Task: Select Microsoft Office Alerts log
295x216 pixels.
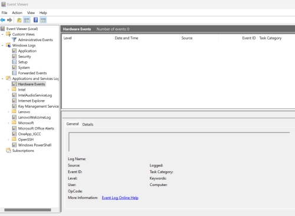Action: coord(36,128)
